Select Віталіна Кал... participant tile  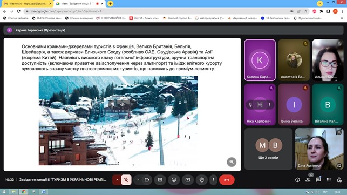click(328, 105)
